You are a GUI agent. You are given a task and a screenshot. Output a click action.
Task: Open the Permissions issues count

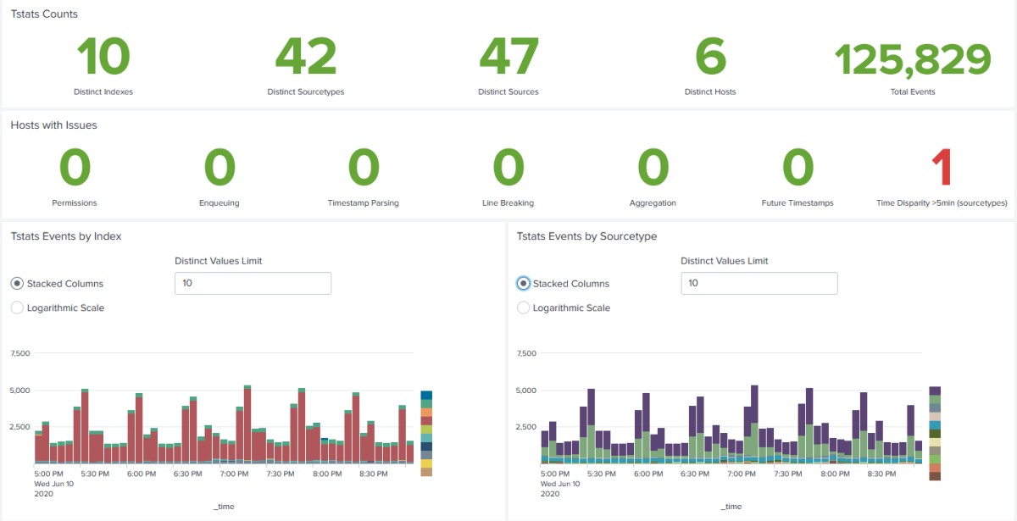75,168
